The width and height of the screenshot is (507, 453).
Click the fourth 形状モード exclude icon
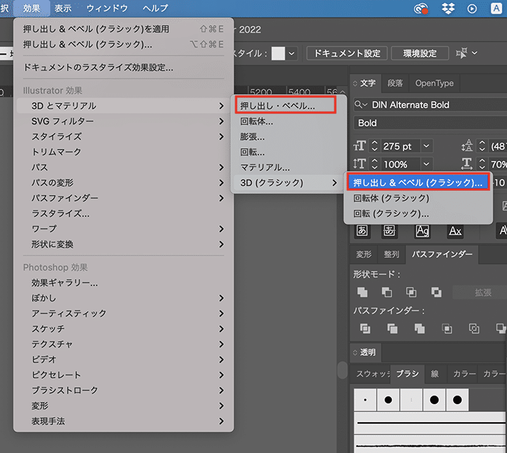pyautogui.click(x=436, y=292)
